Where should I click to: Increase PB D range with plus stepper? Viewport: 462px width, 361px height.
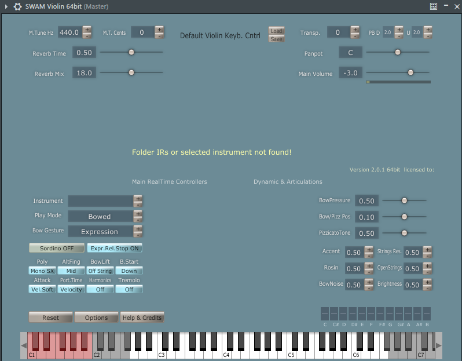[399, 30]
